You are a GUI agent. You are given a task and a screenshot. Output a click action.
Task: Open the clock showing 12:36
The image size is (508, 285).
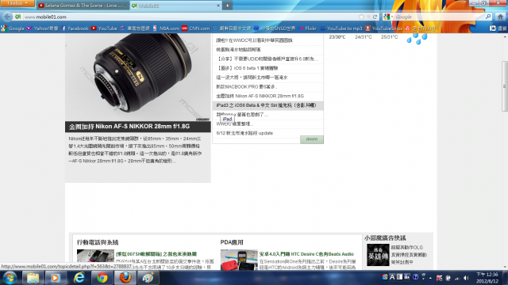487,278
